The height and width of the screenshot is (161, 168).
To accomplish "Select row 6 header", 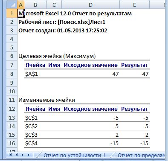I will click(12, 56).
